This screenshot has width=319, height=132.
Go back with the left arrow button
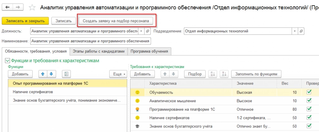click(x=7, y=7)
